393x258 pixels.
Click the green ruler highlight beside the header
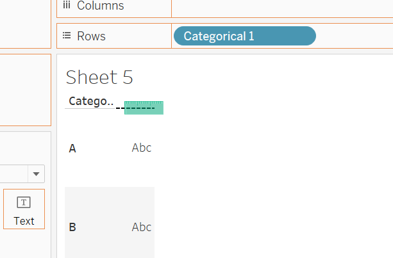coord(144,108)
